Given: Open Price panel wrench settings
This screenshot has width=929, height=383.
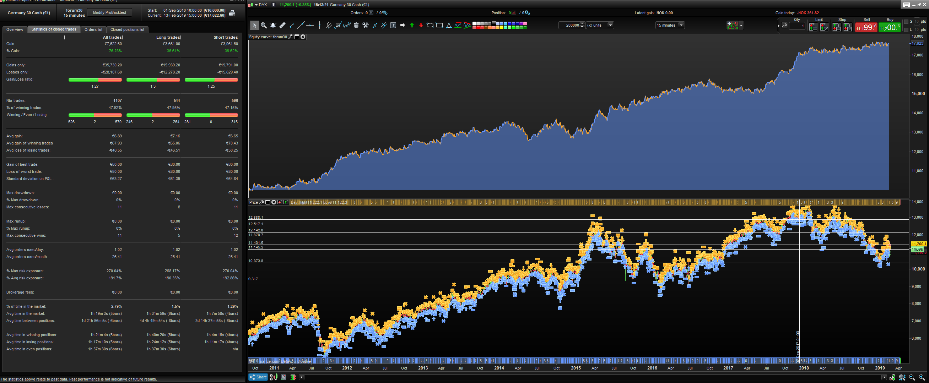Looking at the screenshot, I should [x=262, y=202].
